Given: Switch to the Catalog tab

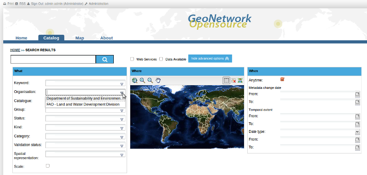Looking at the screenshot, I should click(x=51, y=38).
